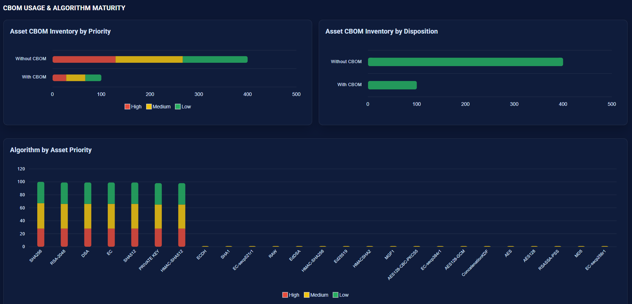Click yellow Medium segment of With CBOM priority bar
The width and height of the screenshot is (632, 304).
(76, 78)
